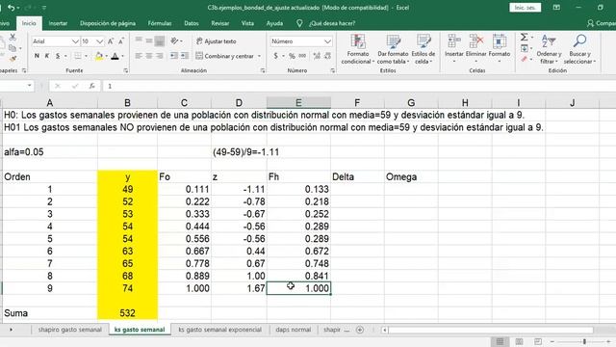The width and height of the screenshot is (616, 347).
Task: Click the Inic. ses. sign-in button
Action: coord(525,8)
